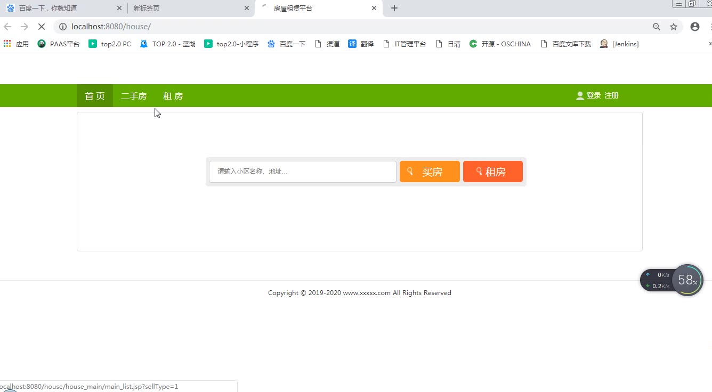This screenshot has height=392, width=712.
Task: Open the IT管理平台 bookmark
Action: pyautogui.click(x=404, y=44)
